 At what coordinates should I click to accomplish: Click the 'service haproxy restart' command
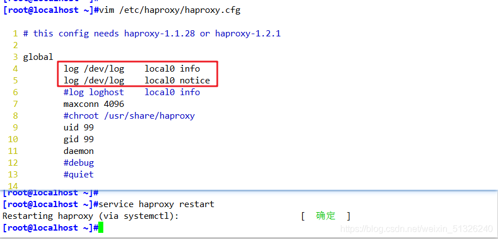(x=157, y=204)
